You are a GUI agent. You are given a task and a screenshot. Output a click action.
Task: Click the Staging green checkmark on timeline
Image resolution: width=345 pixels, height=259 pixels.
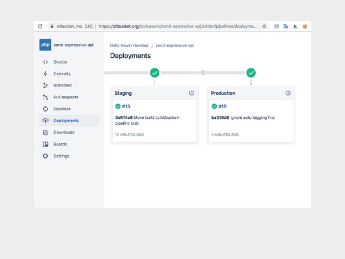point(155,72)
